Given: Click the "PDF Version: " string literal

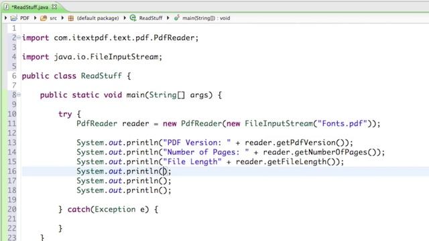Looking at the screenshot, I should point(196,143).
